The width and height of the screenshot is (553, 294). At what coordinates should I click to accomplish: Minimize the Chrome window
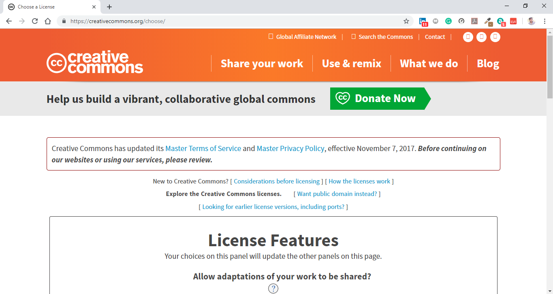point(507,6)
